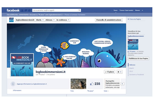Click the "Mi piace" label under likes box
Viewport: 154px width, 105px height.
pos(90,91)
